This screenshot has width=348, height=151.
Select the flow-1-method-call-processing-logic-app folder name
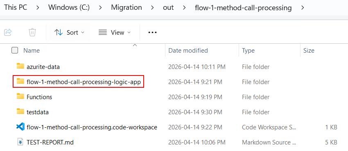[84, 82]
